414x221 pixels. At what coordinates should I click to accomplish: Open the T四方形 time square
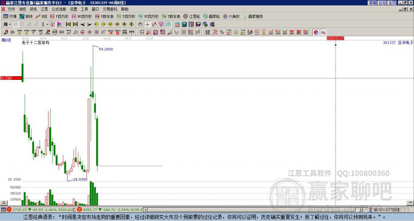pos(126,16)
